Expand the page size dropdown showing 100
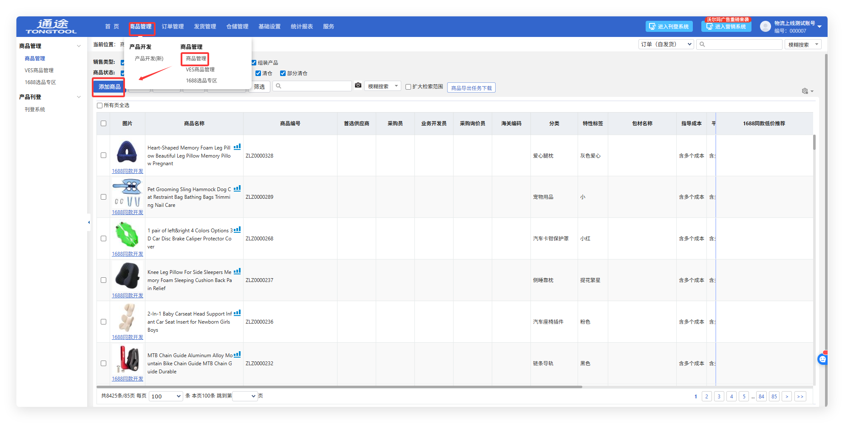 166,396
